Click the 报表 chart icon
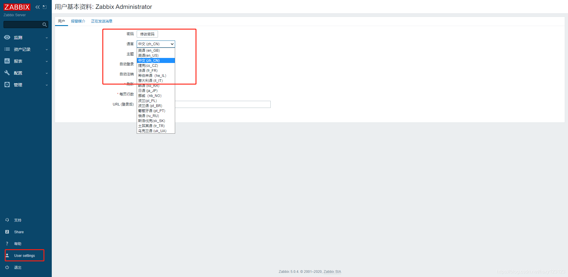Viewport: 568px width, 277px height. [7, 61]
